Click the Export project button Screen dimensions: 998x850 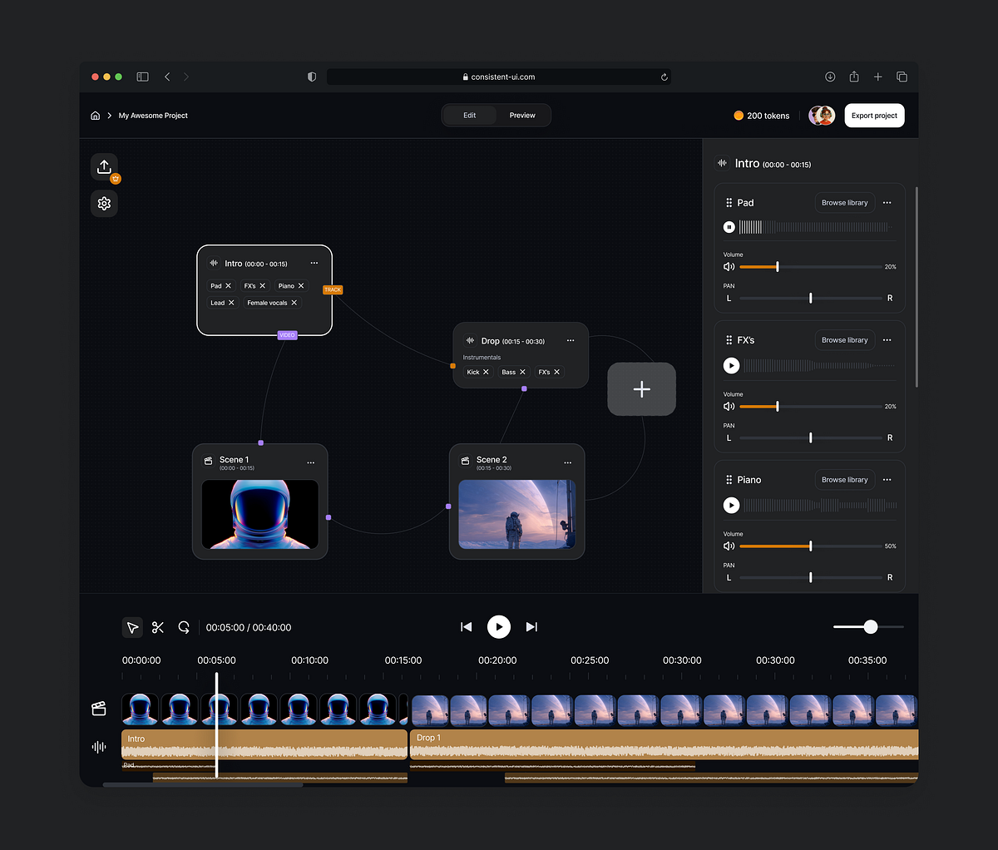[874, 116]
